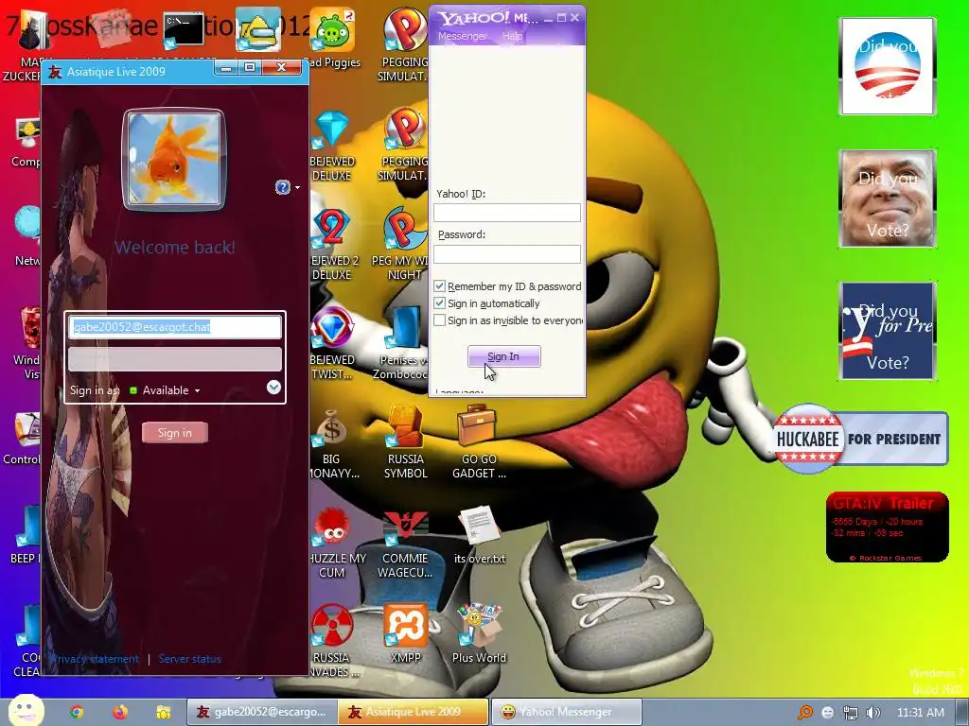
Task: Open the Messenger menu in Yahoo
Action: [x=463, y=37]
